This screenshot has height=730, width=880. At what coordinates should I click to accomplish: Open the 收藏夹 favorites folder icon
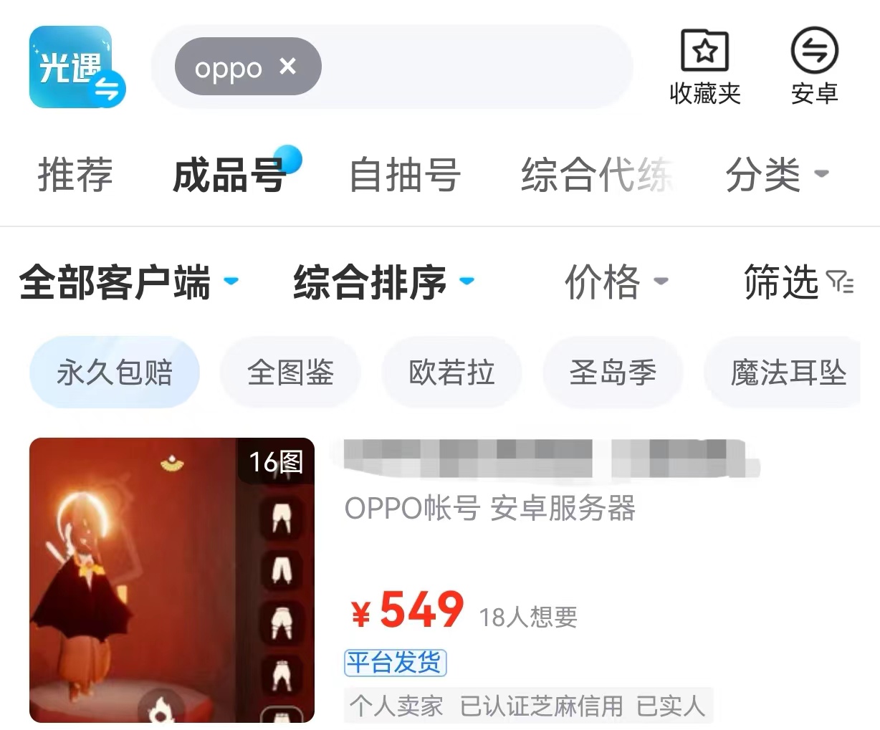704,67
